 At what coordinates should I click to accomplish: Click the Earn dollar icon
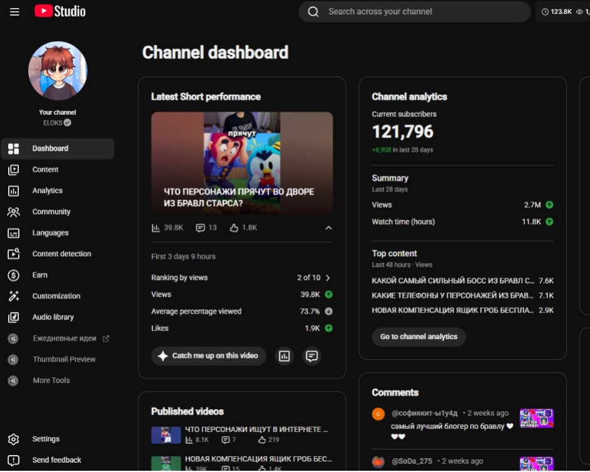(x=14, y=275)
